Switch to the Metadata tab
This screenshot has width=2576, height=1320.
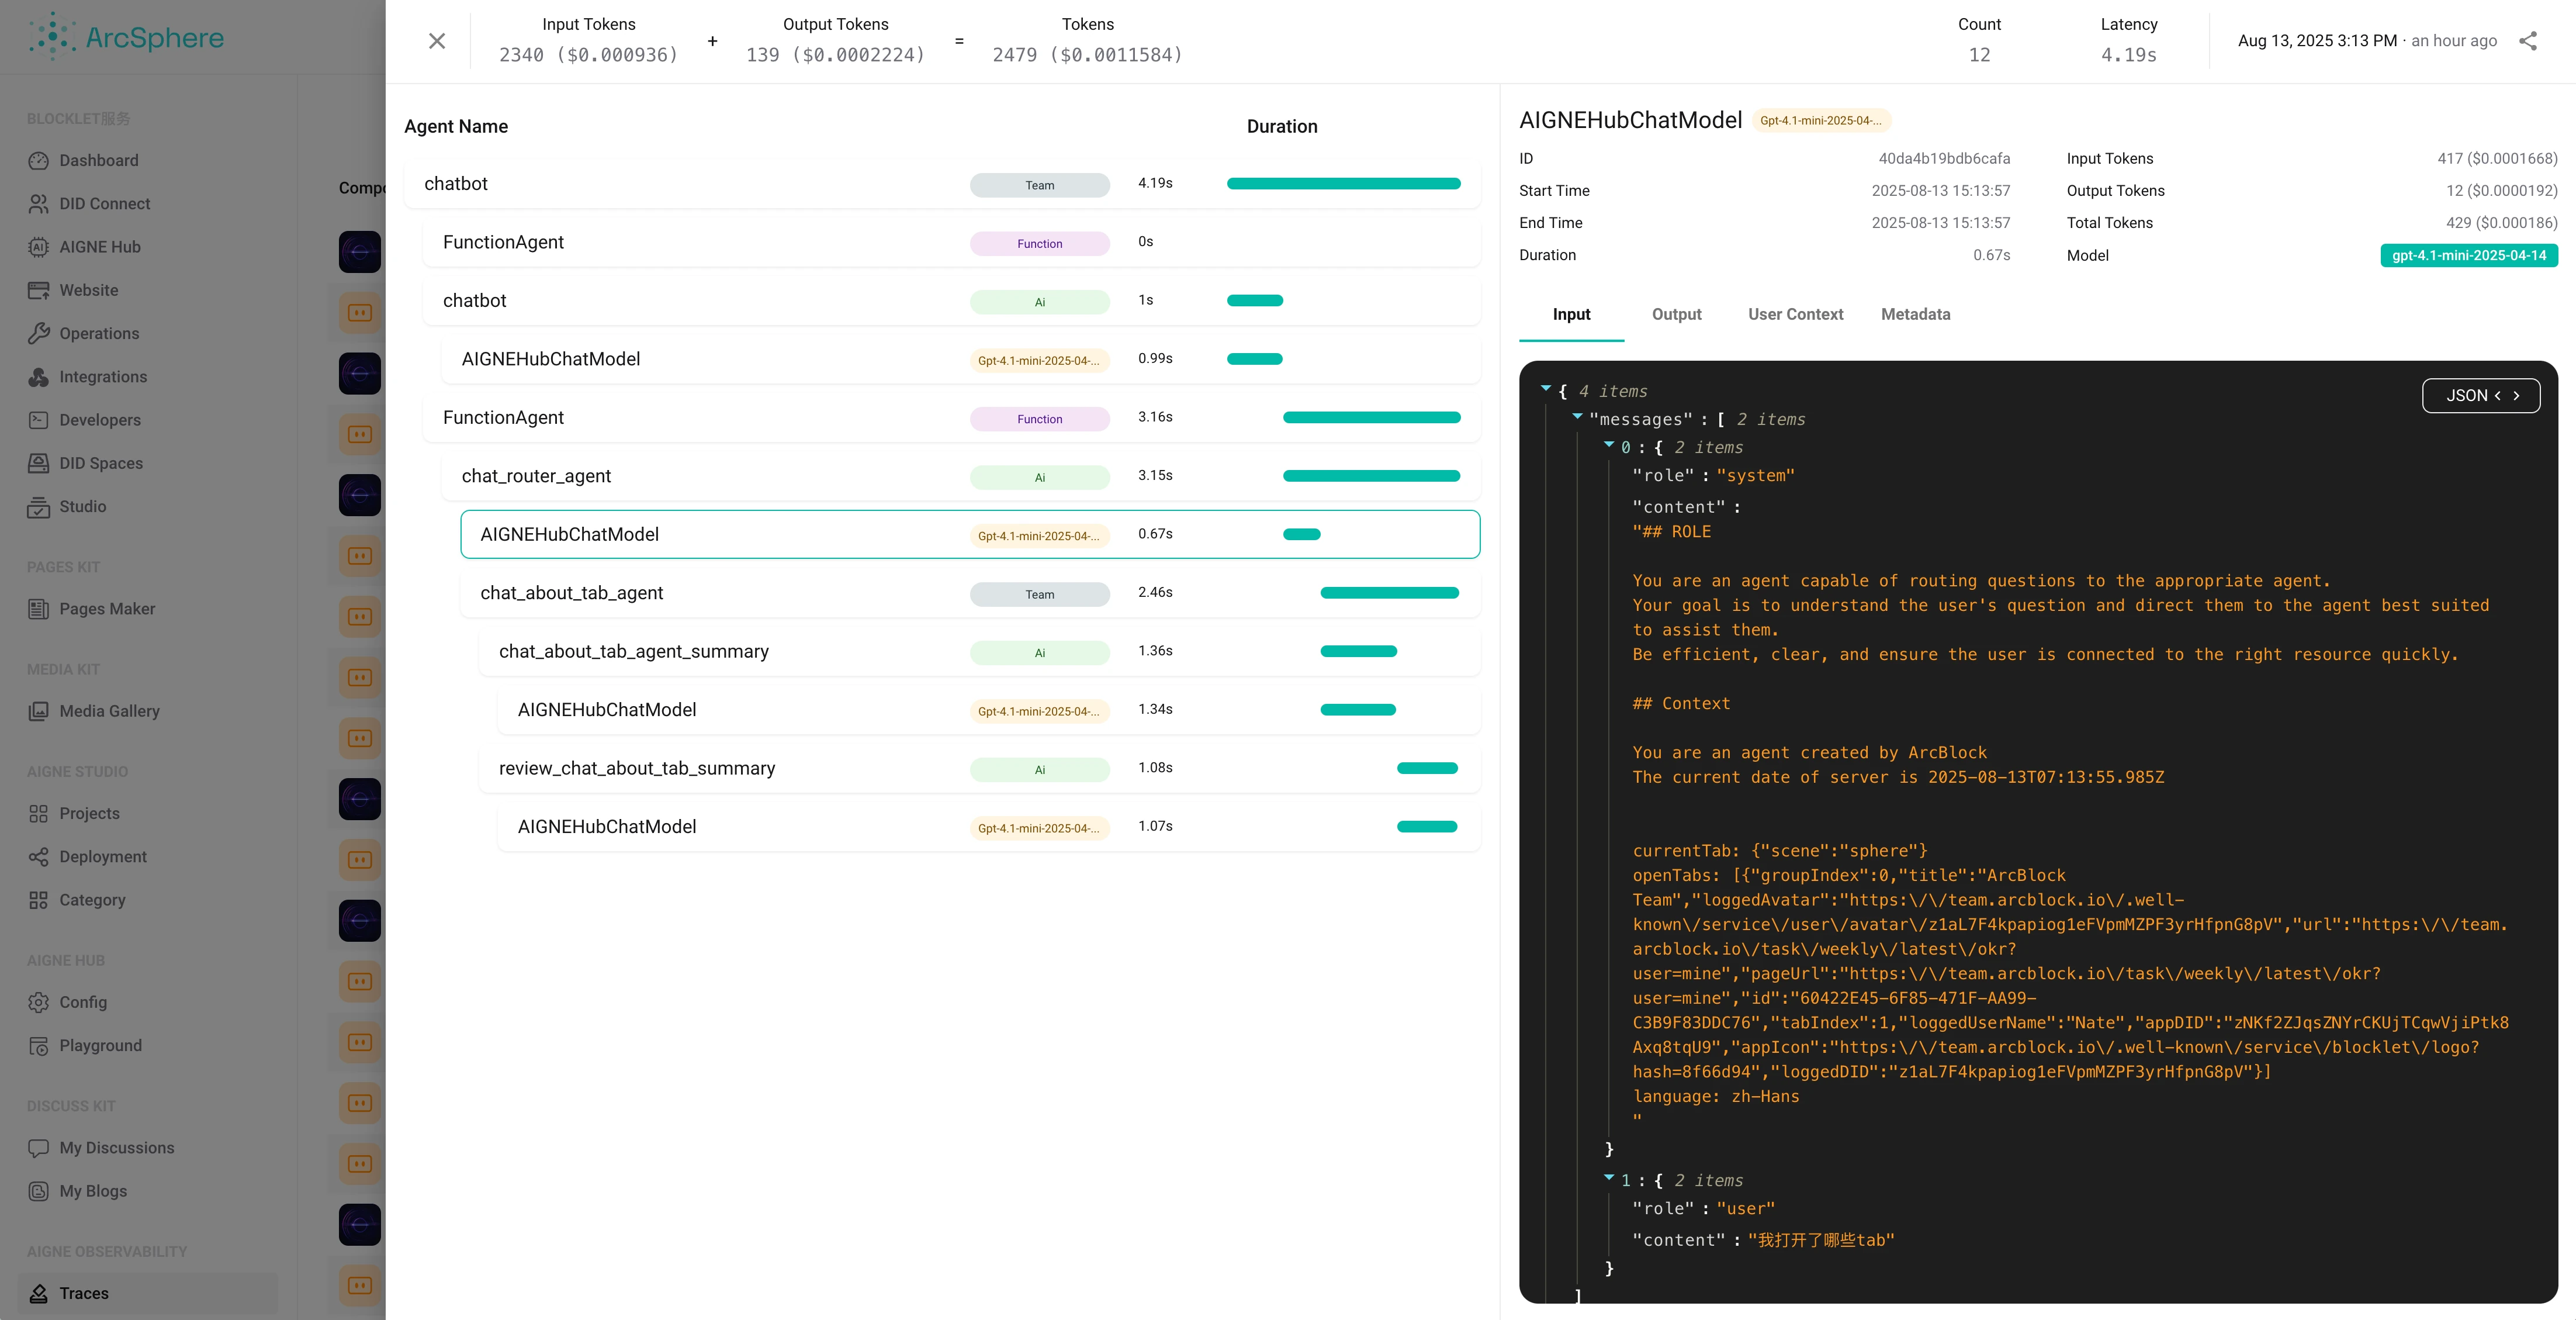1915,314
